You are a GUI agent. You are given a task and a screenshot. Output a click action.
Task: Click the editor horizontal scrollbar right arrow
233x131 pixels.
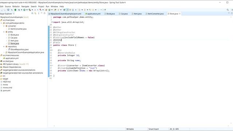tap(228, 126)
